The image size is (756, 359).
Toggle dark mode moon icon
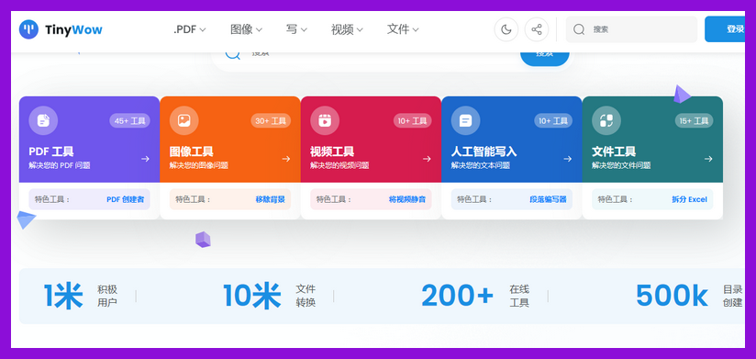coord(506,30)
